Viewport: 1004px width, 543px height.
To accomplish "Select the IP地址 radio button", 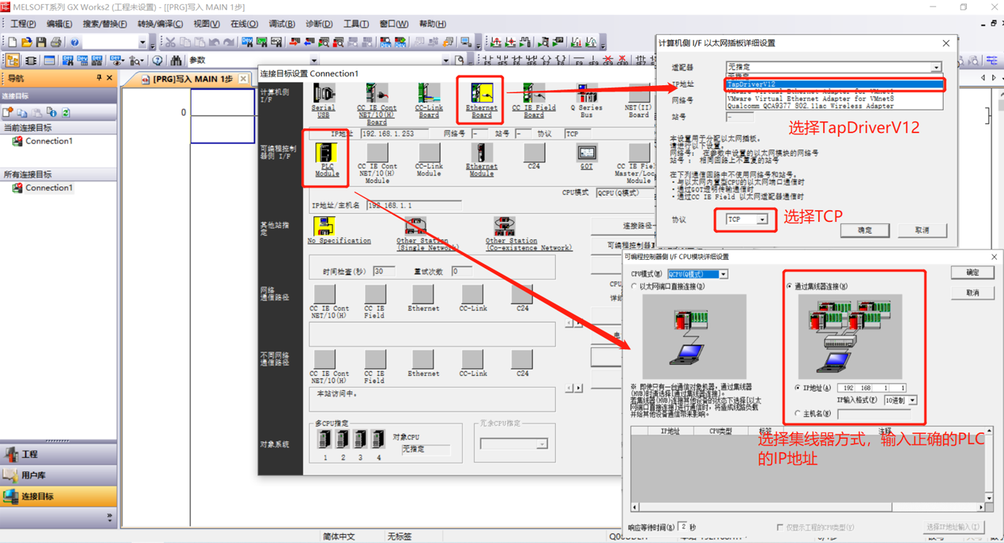I will click(x=797, y=388).
